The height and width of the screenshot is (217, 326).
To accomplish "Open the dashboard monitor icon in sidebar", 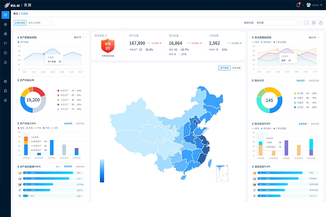I will (x=5, y=15).
